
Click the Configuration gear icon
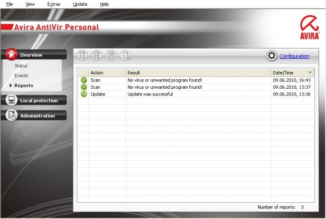coord(271,56)
